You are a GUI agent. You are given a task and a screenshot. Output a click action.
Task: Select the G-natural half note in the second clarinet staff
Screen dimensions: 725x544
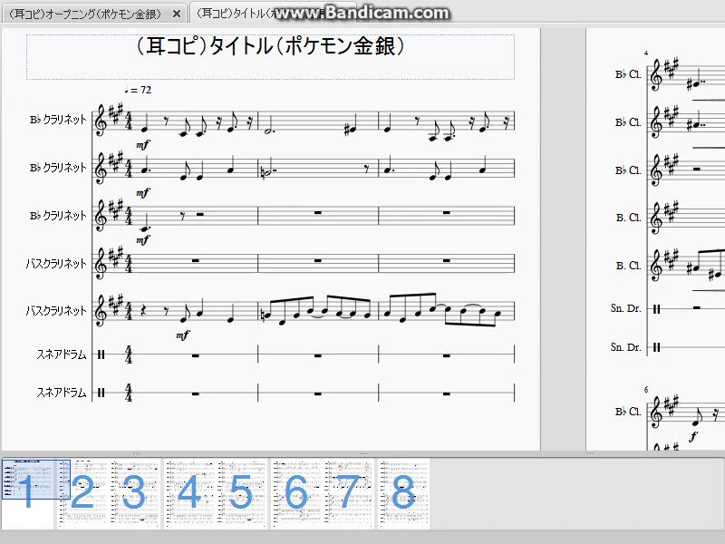pyautogui.click(x=266, y=172)
